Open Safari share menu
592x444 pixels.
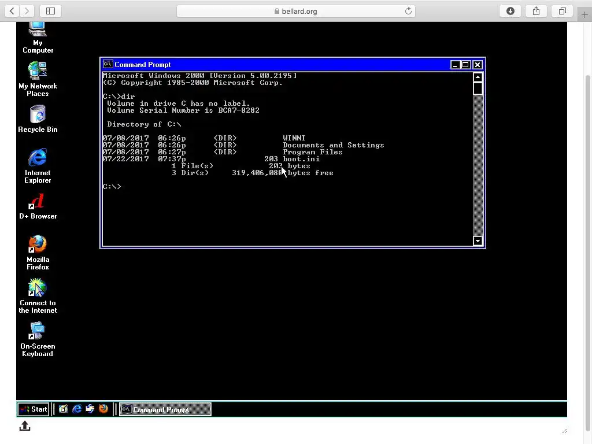click(536, 11)
